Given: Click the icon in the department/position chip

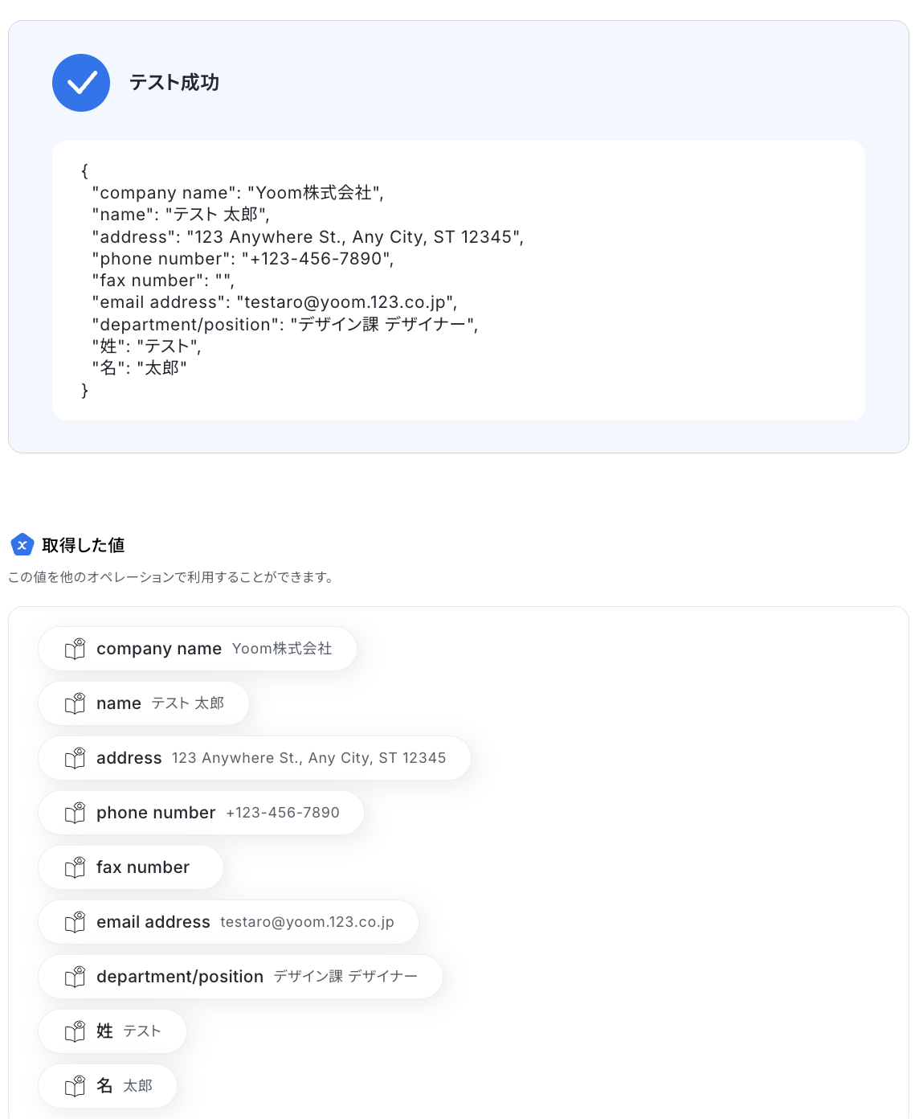Looking at the screenshot, I should pyautogui.click(x=75, y=977).
